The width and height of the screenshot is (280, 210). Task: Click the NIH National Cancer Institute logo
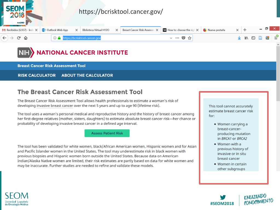73,52
